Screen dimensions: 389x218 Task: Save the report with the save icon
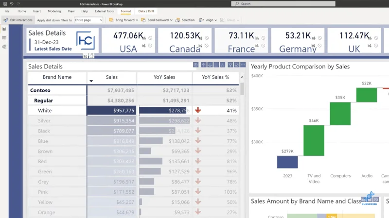(5, 4)
